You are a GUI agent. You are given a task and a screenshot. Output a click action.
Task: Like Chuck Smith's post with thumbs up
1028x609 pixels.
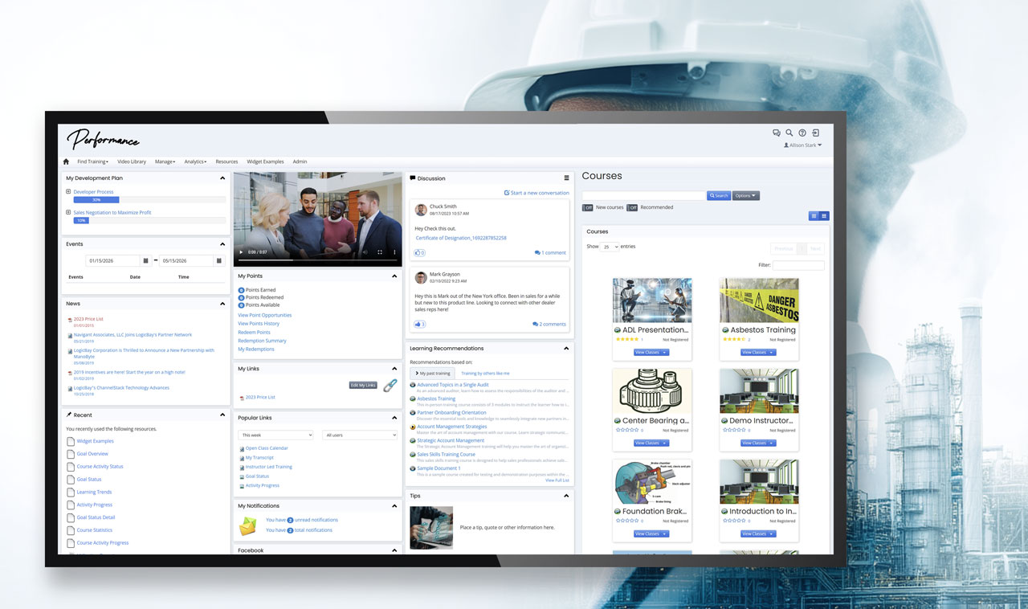point(419,253)
